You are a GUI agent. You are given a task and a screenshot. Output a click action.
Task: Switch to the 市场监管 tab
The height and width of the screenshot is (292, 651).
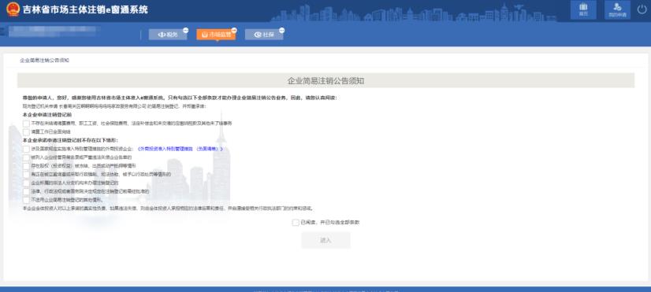(x=216, y=35)
